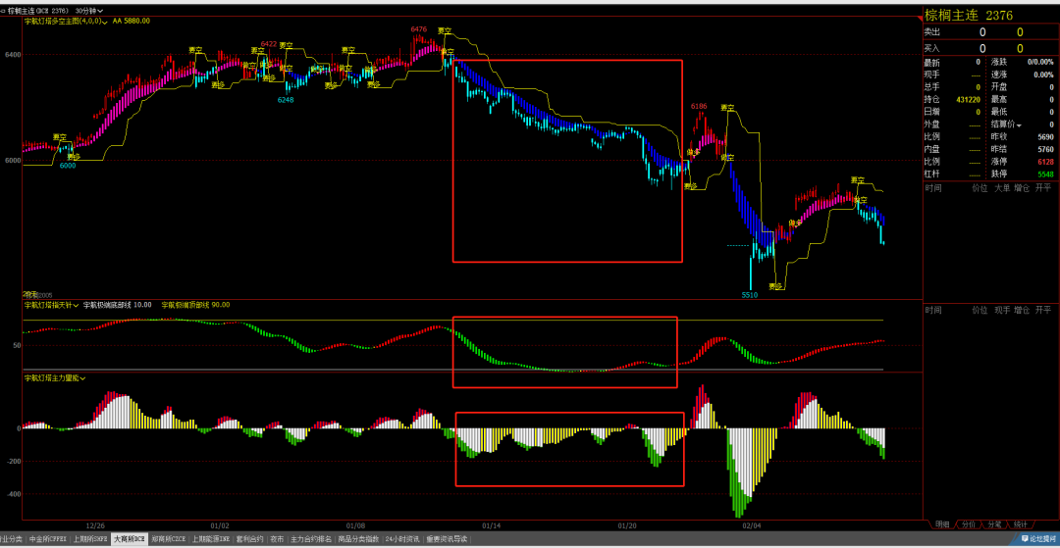Image resolution: width=1060 pixels, height=548 pixels.
Task: Click the 棕榈主连 2376 contract title
Action: (968, 15)
